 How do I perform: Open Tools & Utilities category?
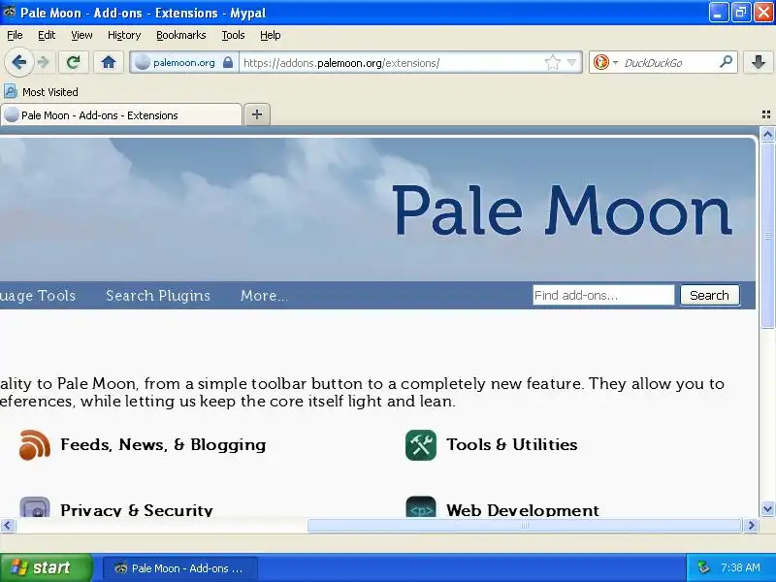tap(512, 444)
